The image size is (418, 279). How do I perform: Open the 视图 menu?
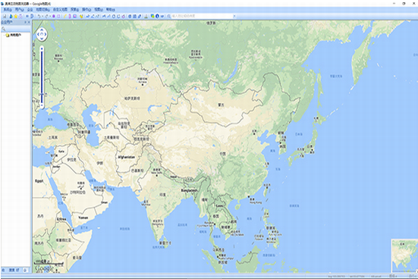(x=99, y=10)
